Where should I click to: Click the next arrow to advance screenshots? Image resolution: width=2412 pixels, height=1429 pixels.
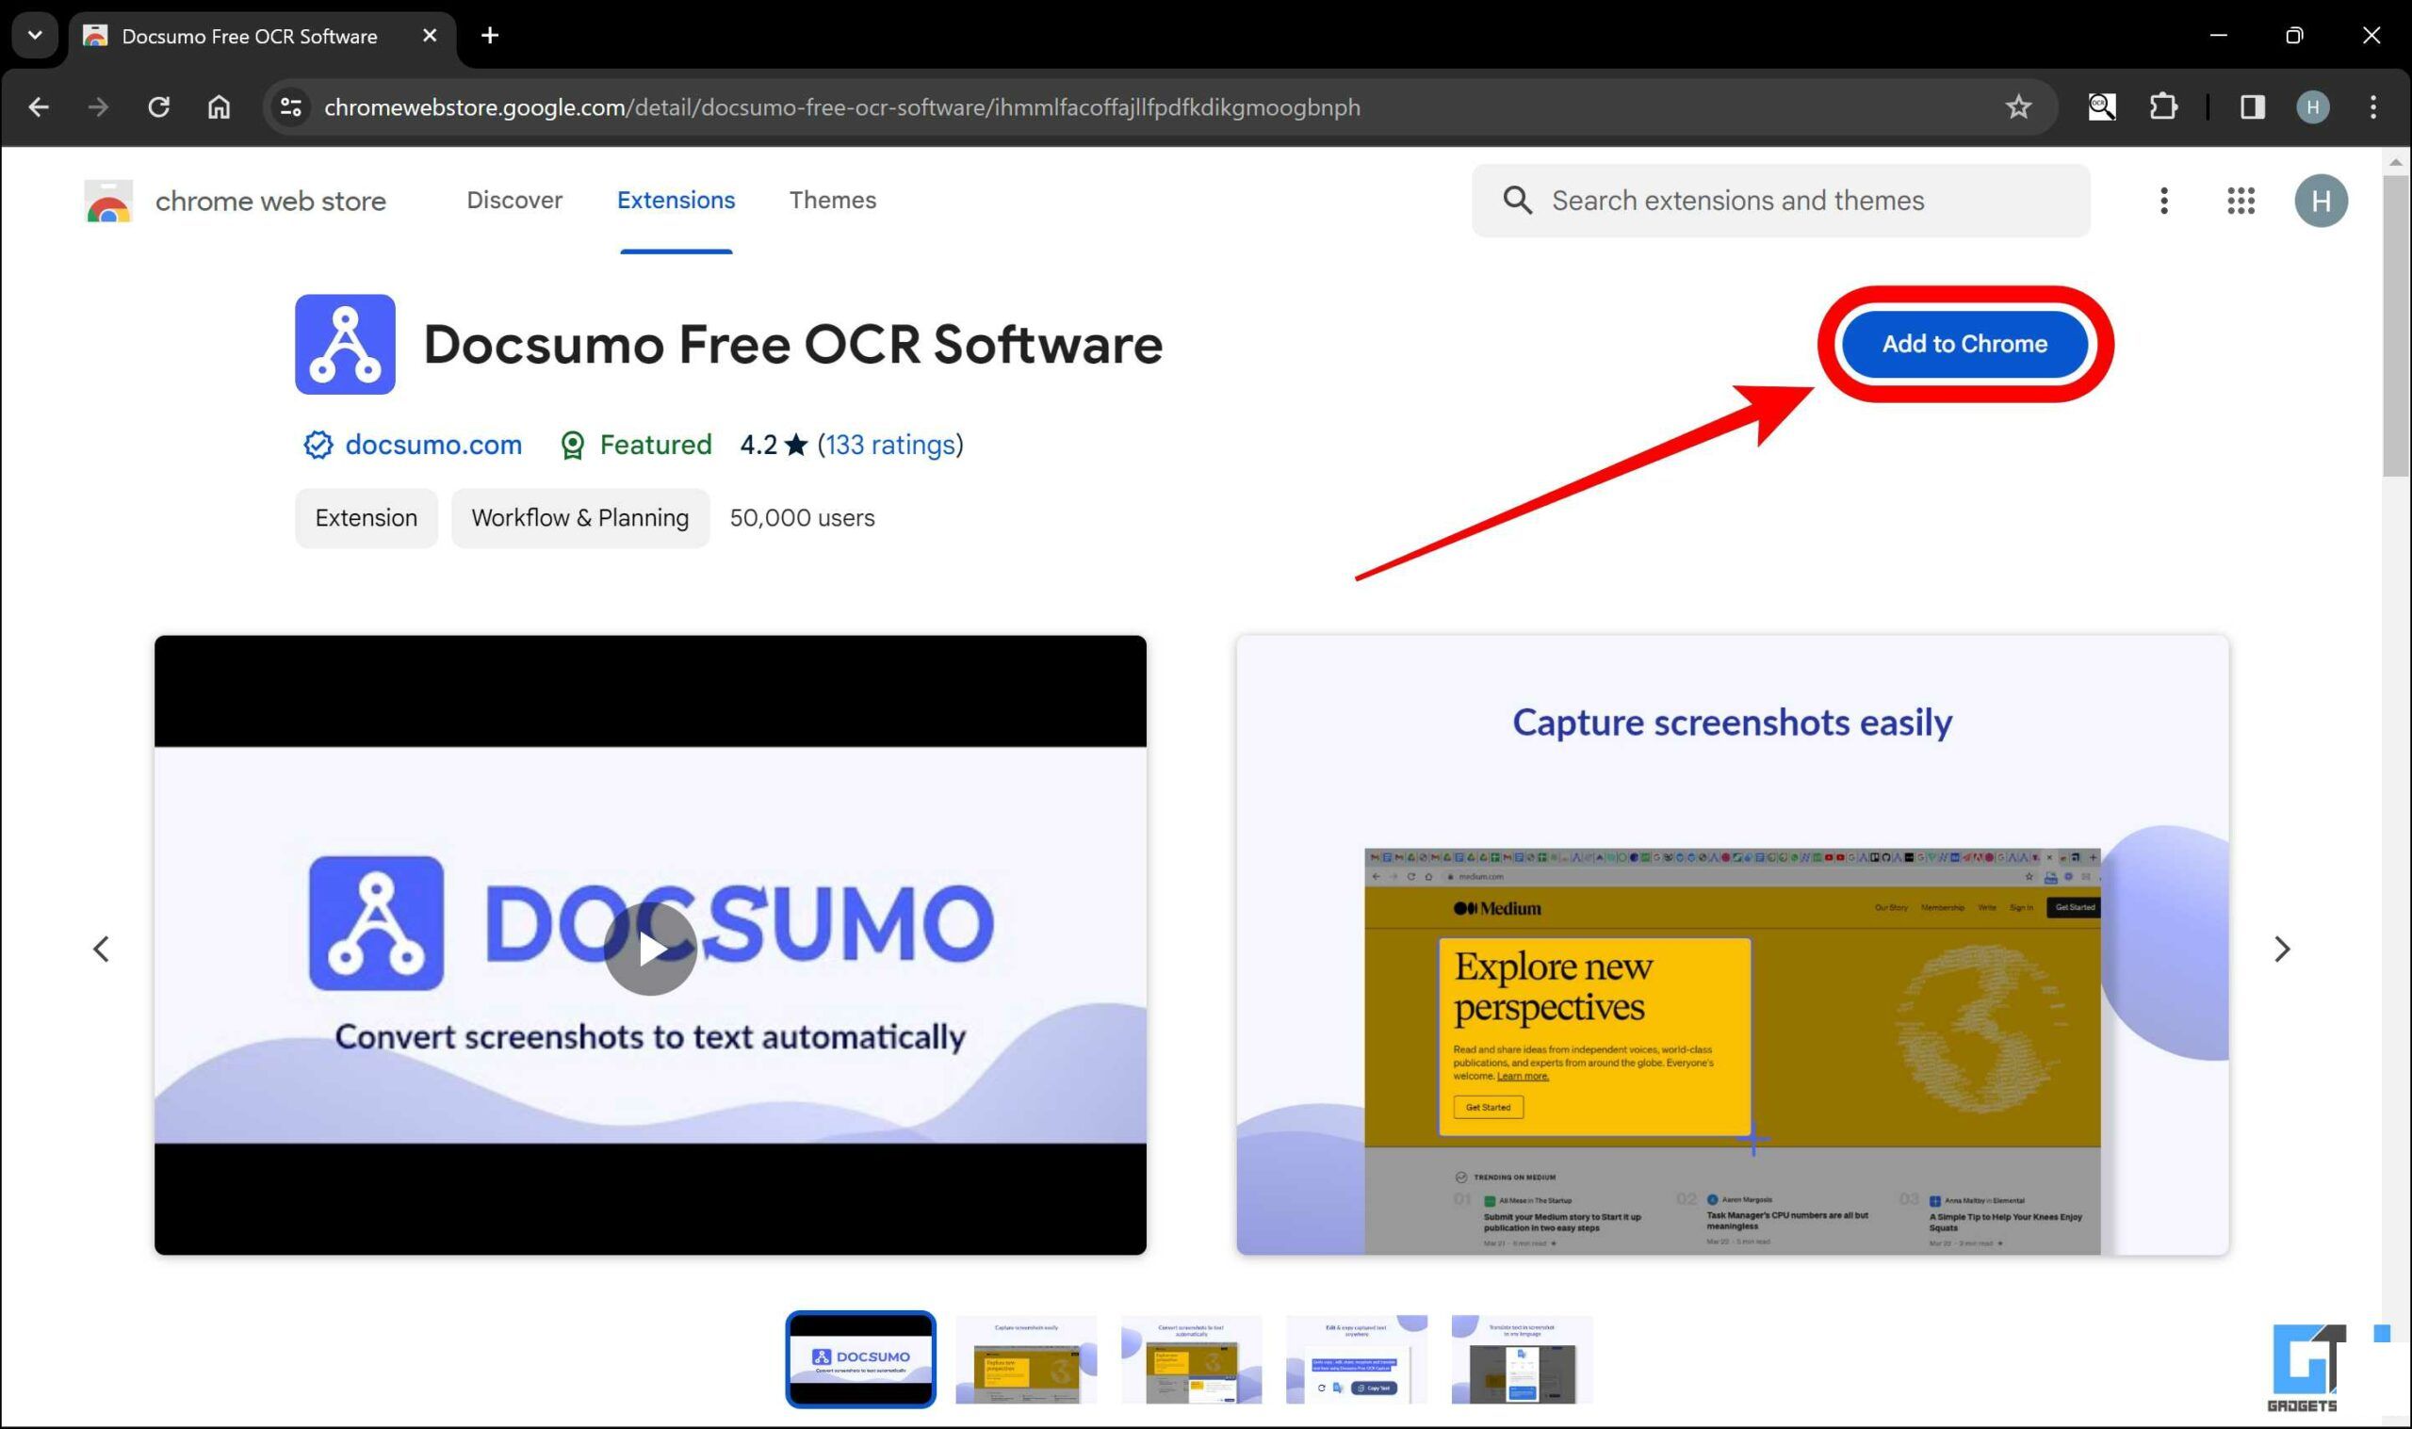(x=2279, y=948)
